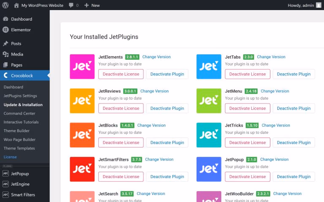The height and width of the screenshot is (202, 324).
Task: Click the JetEngine sidebar icon
Action: pyautogui.click(x=5, y=184)
